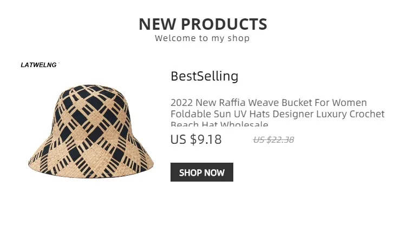Open the 2022 New Raffia Weave Bucket title
Image resolution: width=406 pixels, height=227 pixels.
pos(269,103)
